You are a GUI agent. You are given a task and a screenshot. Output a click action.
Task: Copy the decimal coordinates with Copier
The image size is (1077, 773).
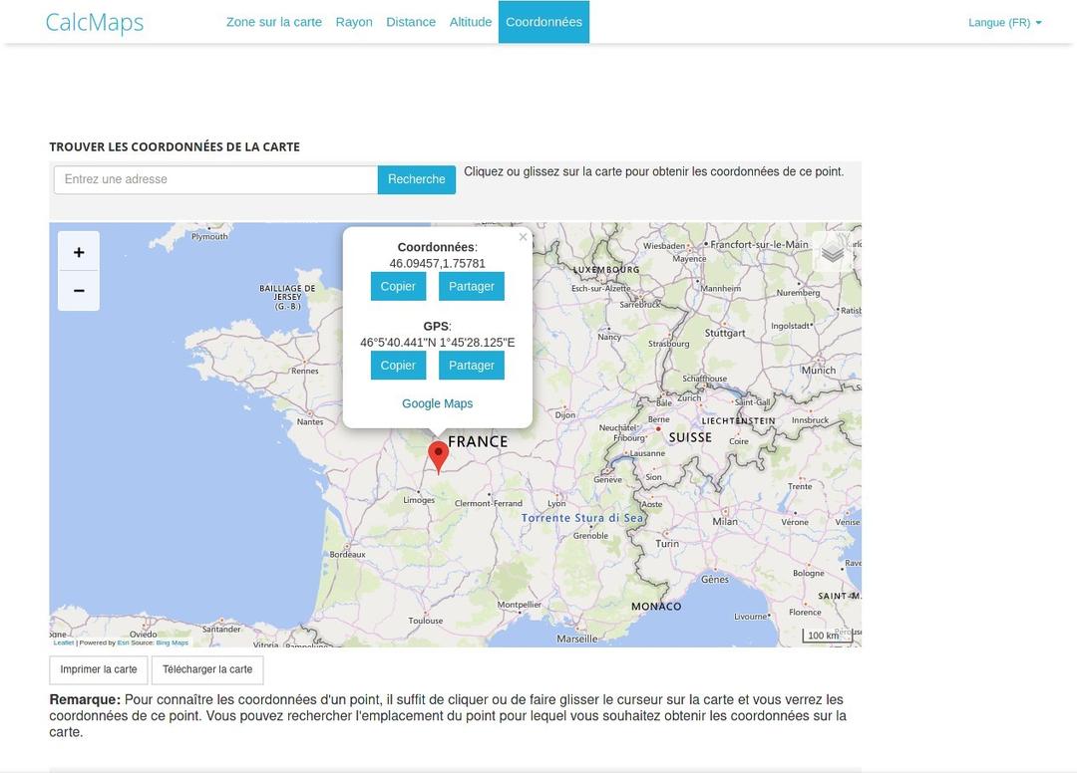click(x=398, y=286)
